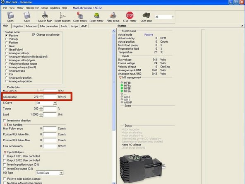Open the Setup menu
The height and width of the screenshot is (184, 245).
45,8
